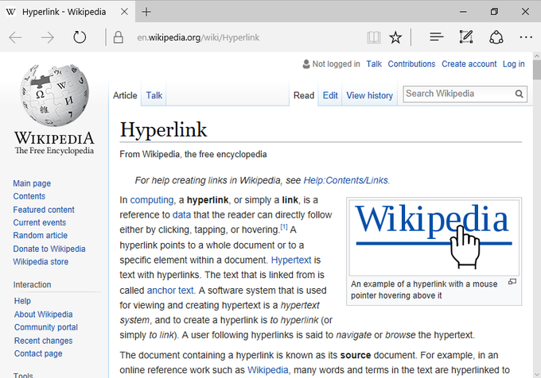This screenshot has width=541, height=378.
Task: Open a new tab with plus button
Action: [x=146, y=12]
